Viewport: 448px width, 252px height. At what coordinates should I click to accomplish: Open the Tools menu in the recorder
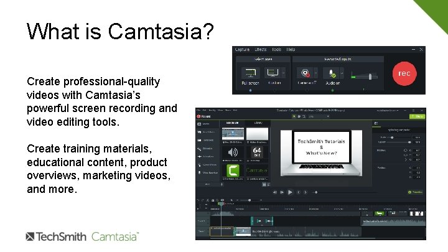pyautogui.click(x=276, y=49)
